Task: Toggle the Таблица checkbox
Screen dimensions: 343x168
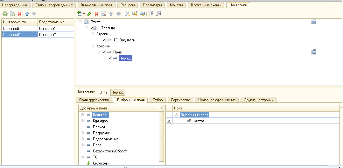Action: pyautogui.click(x=92, y=28)
